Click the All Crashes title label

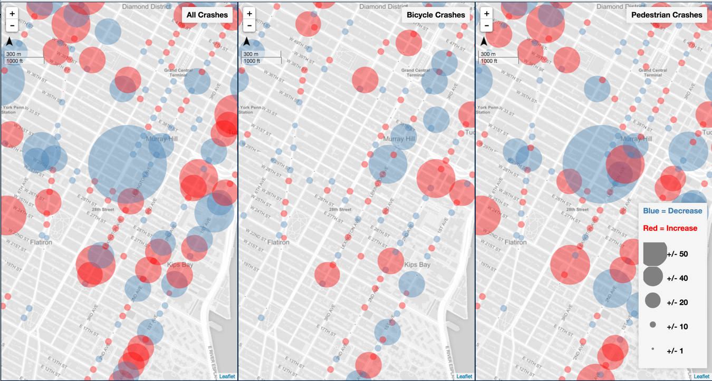(x=207, y=15)
